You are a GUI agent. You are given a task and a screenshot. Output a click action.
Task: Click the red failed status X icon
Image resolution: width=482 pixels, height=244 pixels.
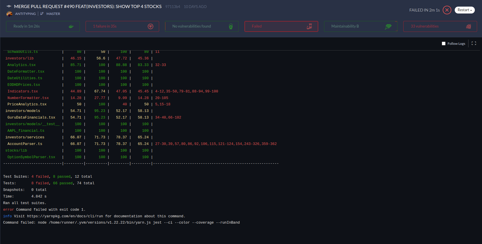click(447, 10)
